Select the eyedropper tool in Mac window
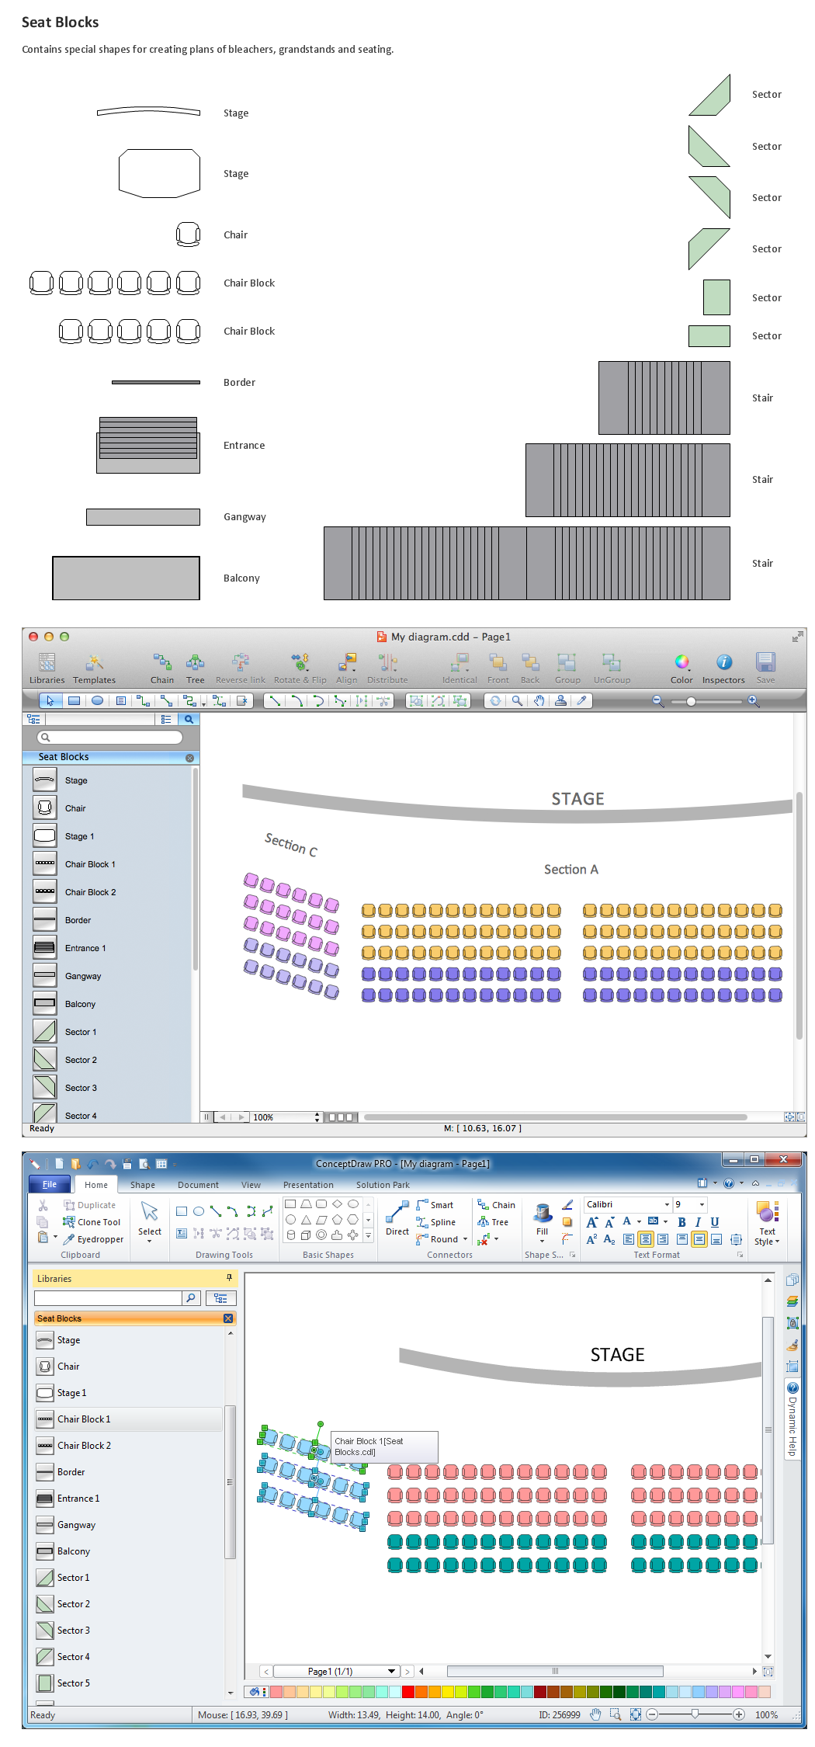The width and height of the screenshot is (815, 1747). click(581, 700)
